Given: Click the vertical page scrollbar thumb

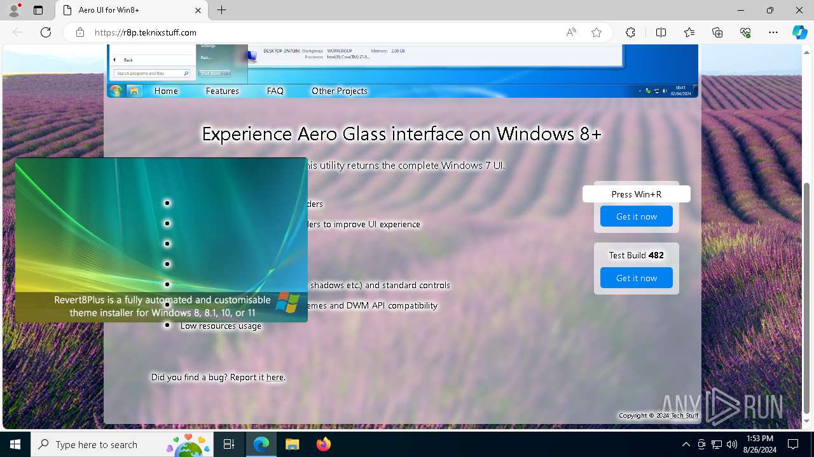Looking at the screenshot, I should pyautogui.click(x=807, y=299).
